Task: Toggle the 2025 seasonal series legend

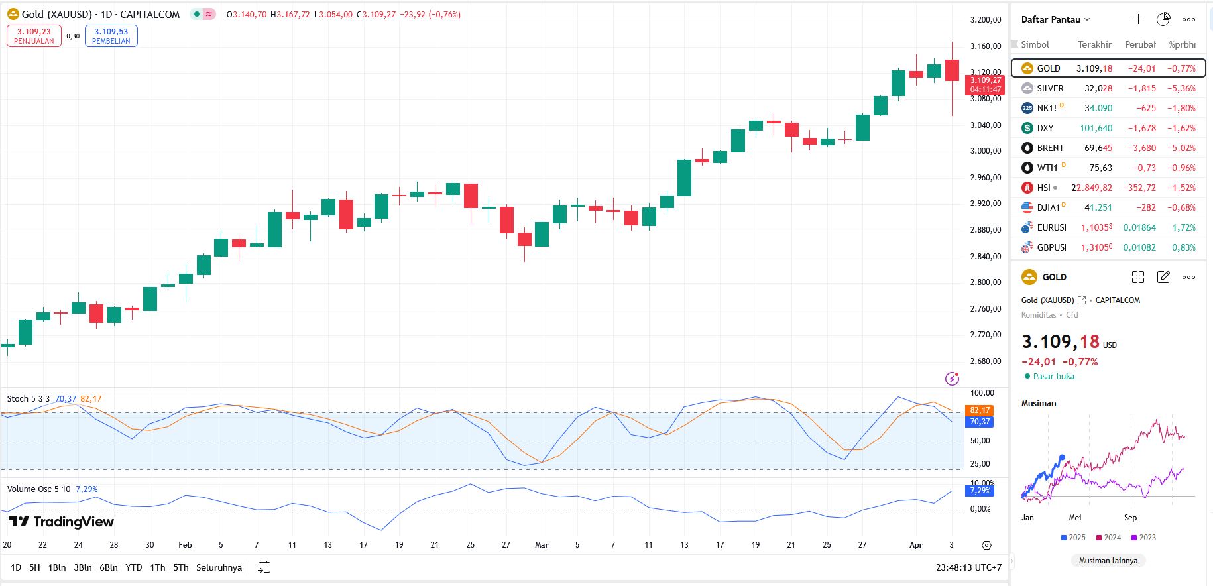Action: click(1073, 538)
